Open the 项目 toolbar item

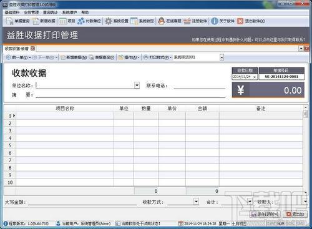point(67,21)
